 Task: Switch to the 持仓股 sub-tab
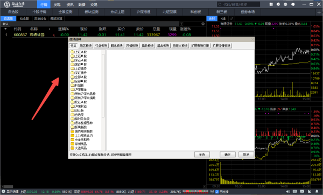[x=24, y=18]
